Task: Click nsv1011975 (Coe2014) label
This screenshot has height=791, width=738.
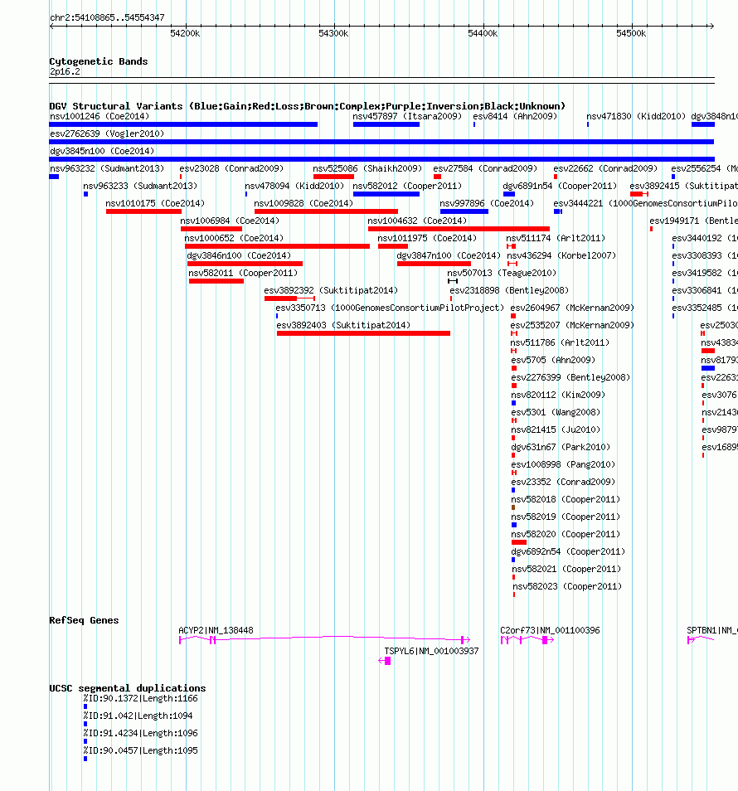Action: pos(427,238)
